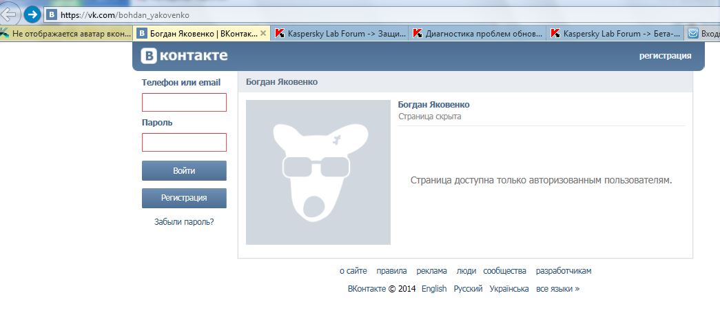The height and width of the screenshot is (322, 720).
Task: Open 'разработчикам' footer link
Action: coord(564,271)
